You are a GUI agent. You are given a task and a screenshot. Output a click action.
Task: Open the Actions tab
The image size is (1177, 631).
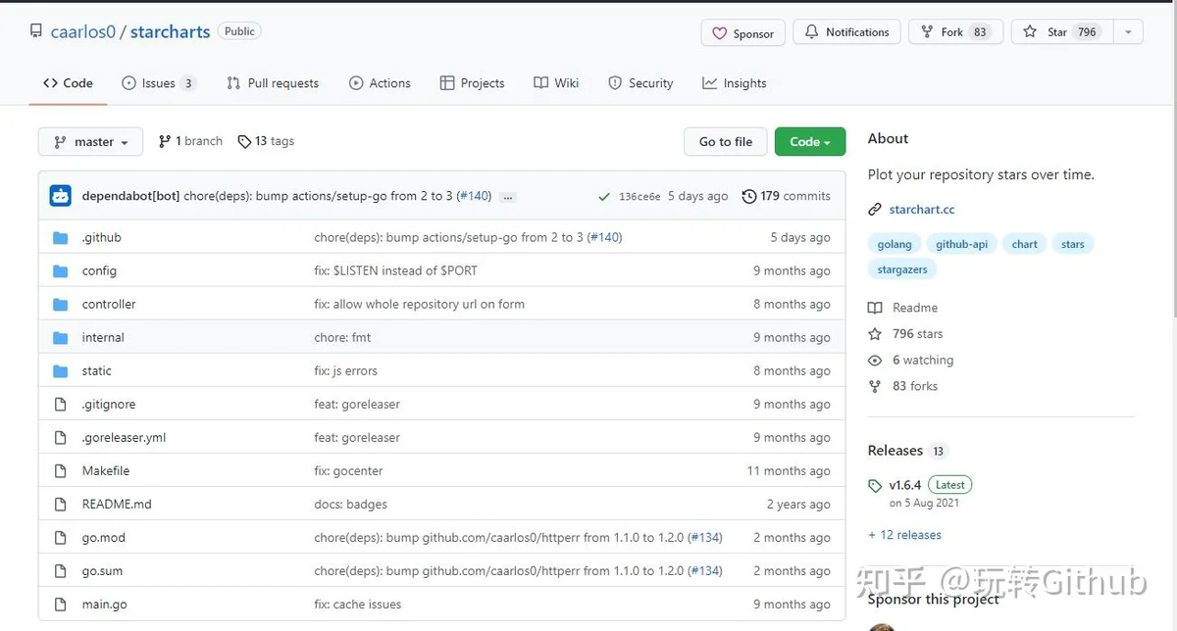tap(380, 83)
